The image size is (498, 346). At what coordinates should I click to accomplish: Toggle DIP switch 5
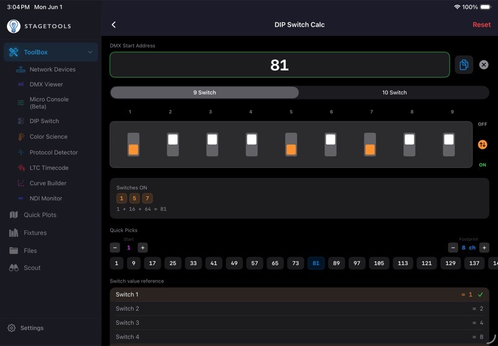pyautogui.click(x=291, y=144)
